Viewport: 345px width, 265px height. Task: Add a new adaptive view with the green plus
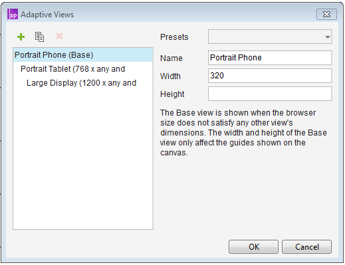point(21,37)
